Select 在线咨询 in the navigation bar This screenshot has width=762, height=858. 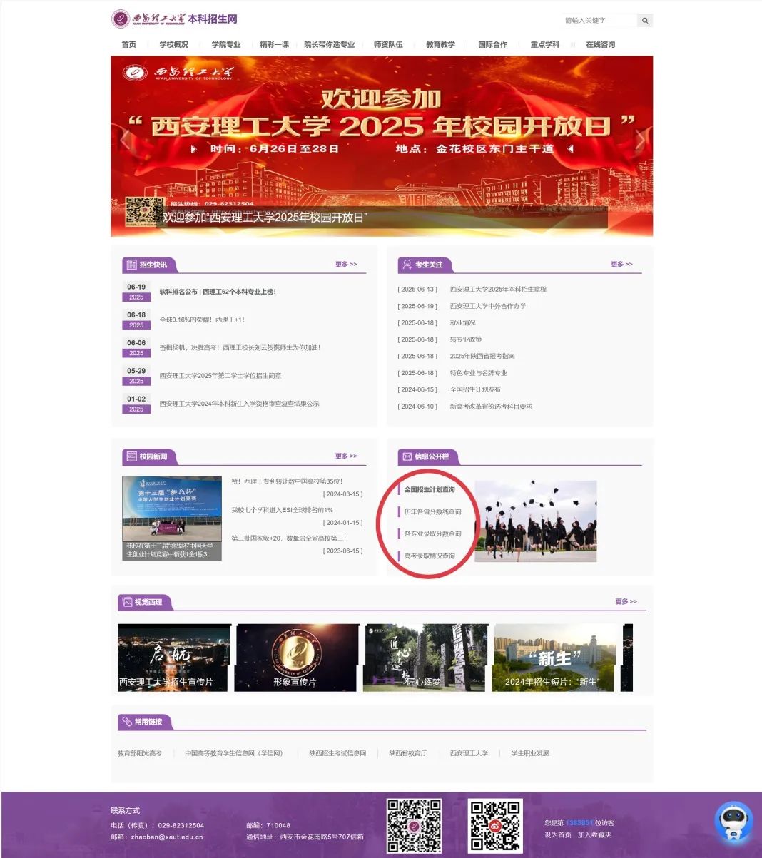[600, 45]
